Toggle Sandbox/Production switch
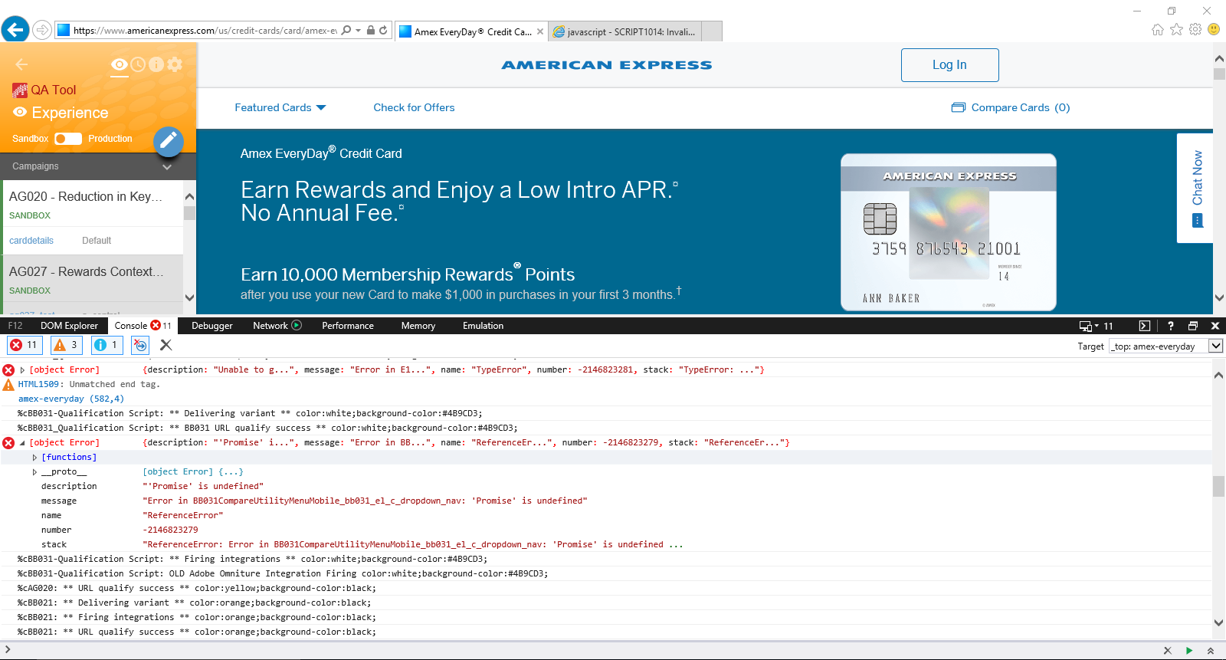Viewport: 1226px width, 660px height. pyautogui.click(x=68, y=139)
